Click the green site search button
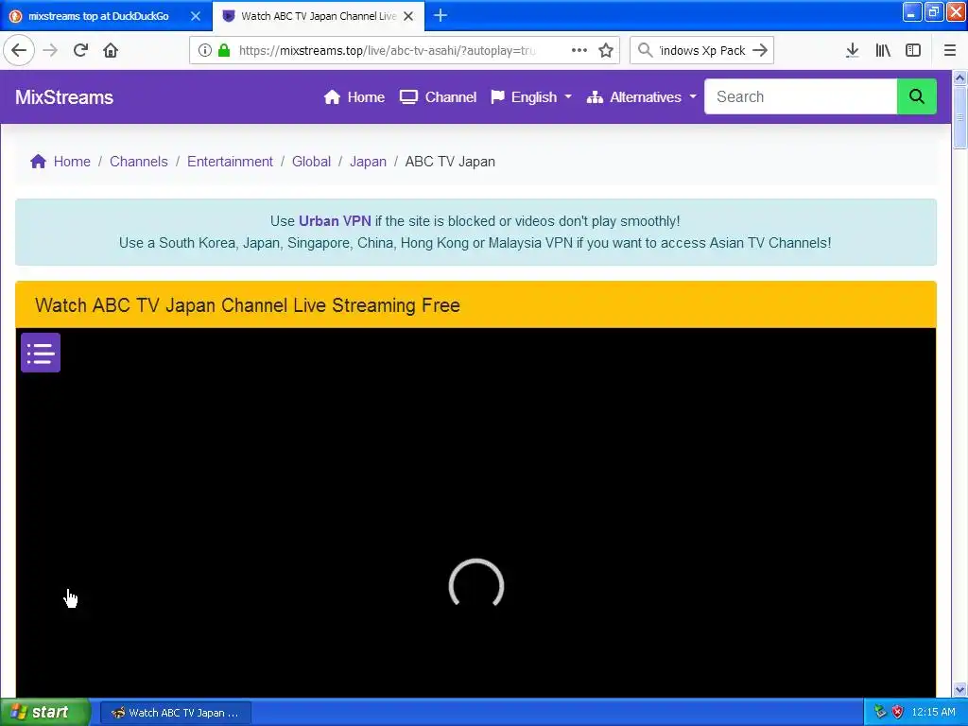 point(917,96)
